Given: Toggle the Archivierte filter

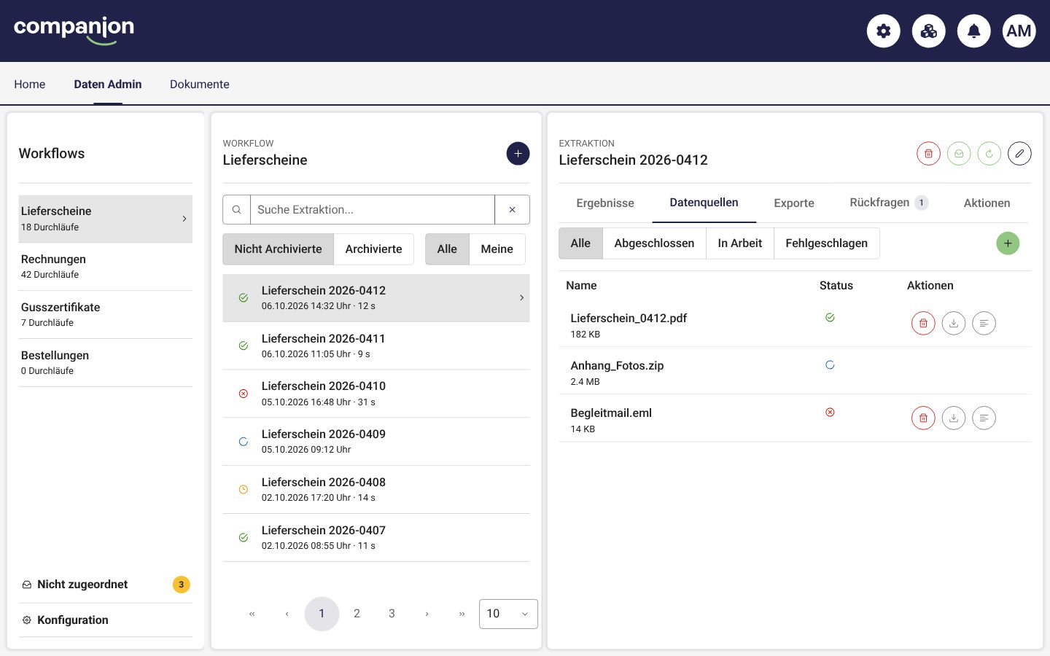Looking at the screenshot, I should (374, 249).
